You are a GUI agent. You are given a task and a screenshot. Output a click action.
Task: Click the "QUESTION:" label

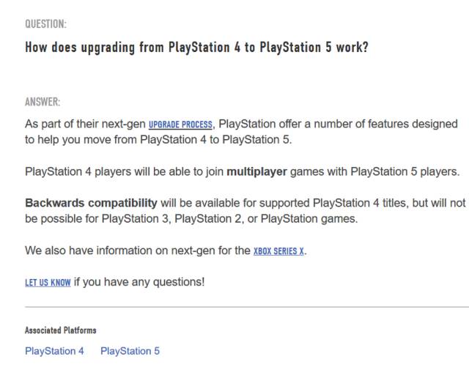(x=45, y=24)
